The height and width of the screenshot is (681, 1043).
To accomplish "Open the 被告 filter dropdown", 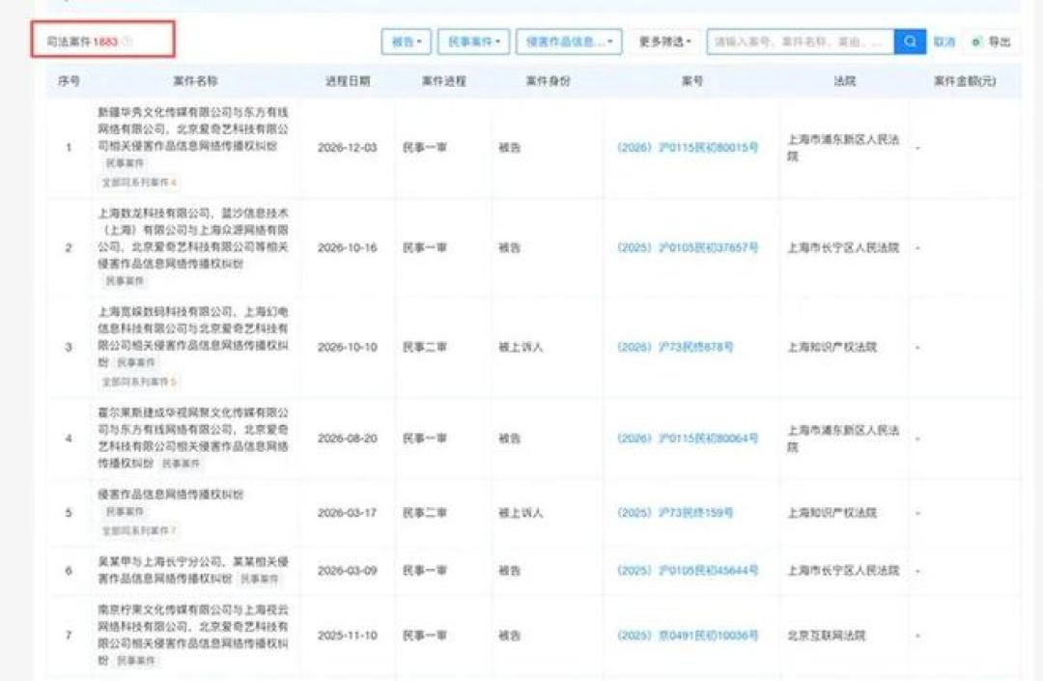I will [406, 42].
